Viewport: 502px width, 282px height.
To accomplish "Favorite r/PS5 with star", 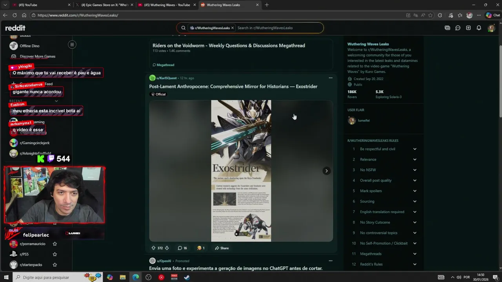I will [55, 254].
